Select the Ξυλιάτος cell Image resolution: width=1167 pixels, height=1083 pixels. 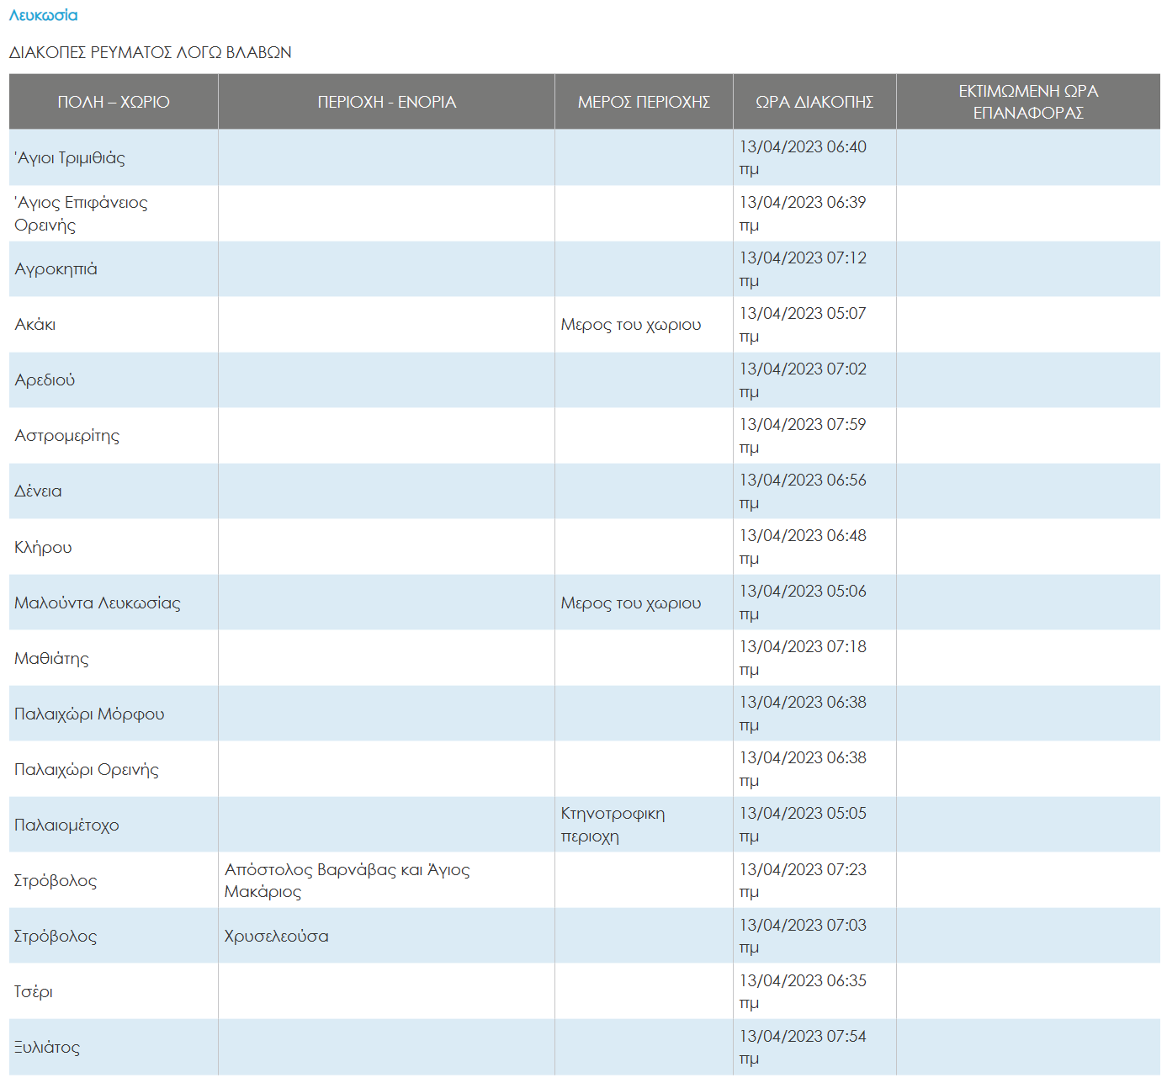click(x=114, y=1047)
